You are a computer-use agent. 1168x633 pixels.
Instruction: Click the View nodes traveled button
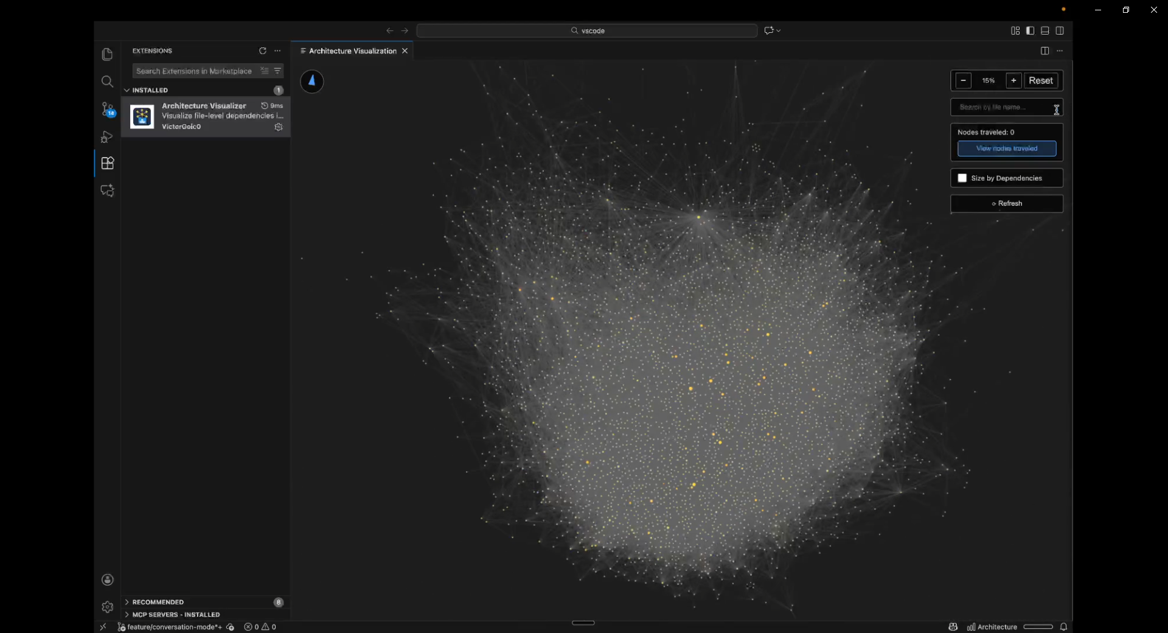click(x=1007, y=149)
